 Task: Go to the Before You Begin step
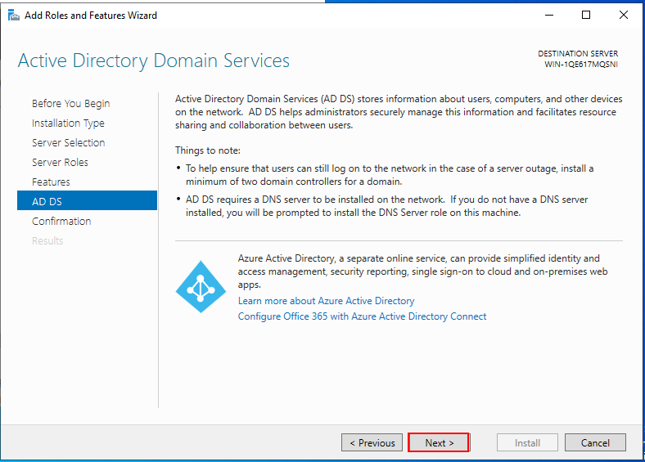click(x=70, y=104)
